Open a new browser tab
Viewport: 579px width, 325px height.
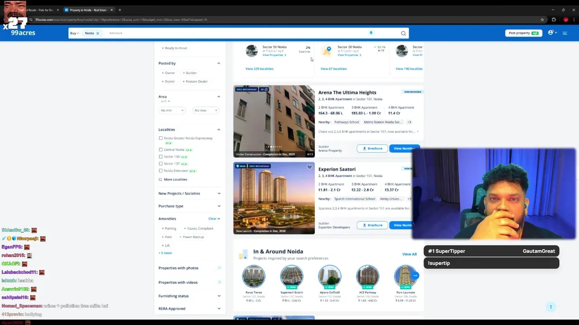tap(119, 10)
